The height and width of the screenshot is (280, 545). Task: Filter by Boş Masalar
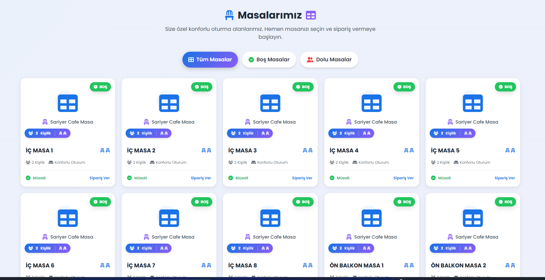(x=269, y=60)
